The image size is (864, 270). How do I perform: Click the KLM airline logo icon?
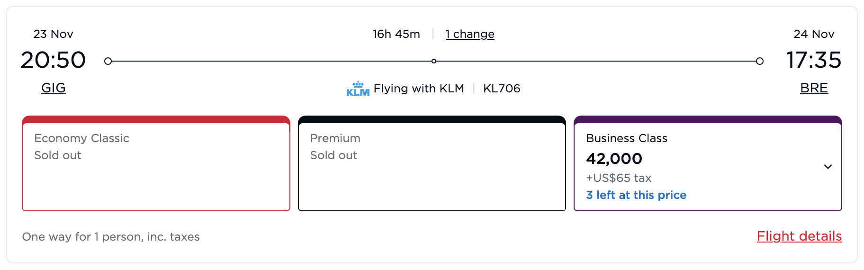click(x=358, y=89)
